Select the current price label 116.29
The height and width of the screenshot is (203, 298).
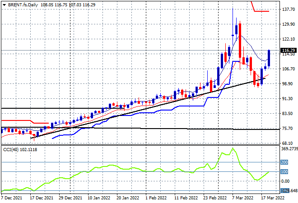(288, 50)
